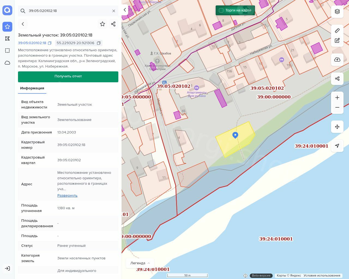Click the cloud upload icon
The image size is (349, 279).
click(337, 60)
